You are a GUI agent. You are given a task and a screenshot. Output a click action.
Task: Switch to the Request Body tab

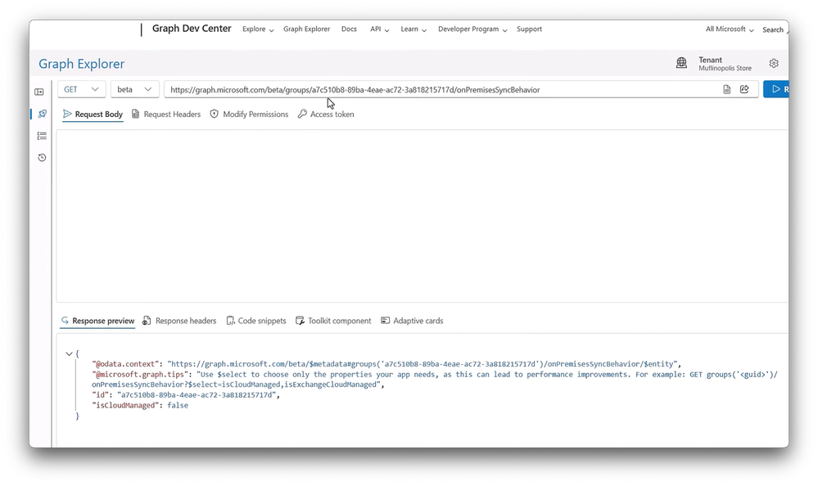pyautogui.click(x=93, y=115)
